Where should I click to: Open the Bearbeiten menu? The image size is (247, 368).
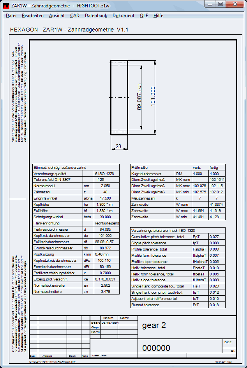click(x=33, y=16)
